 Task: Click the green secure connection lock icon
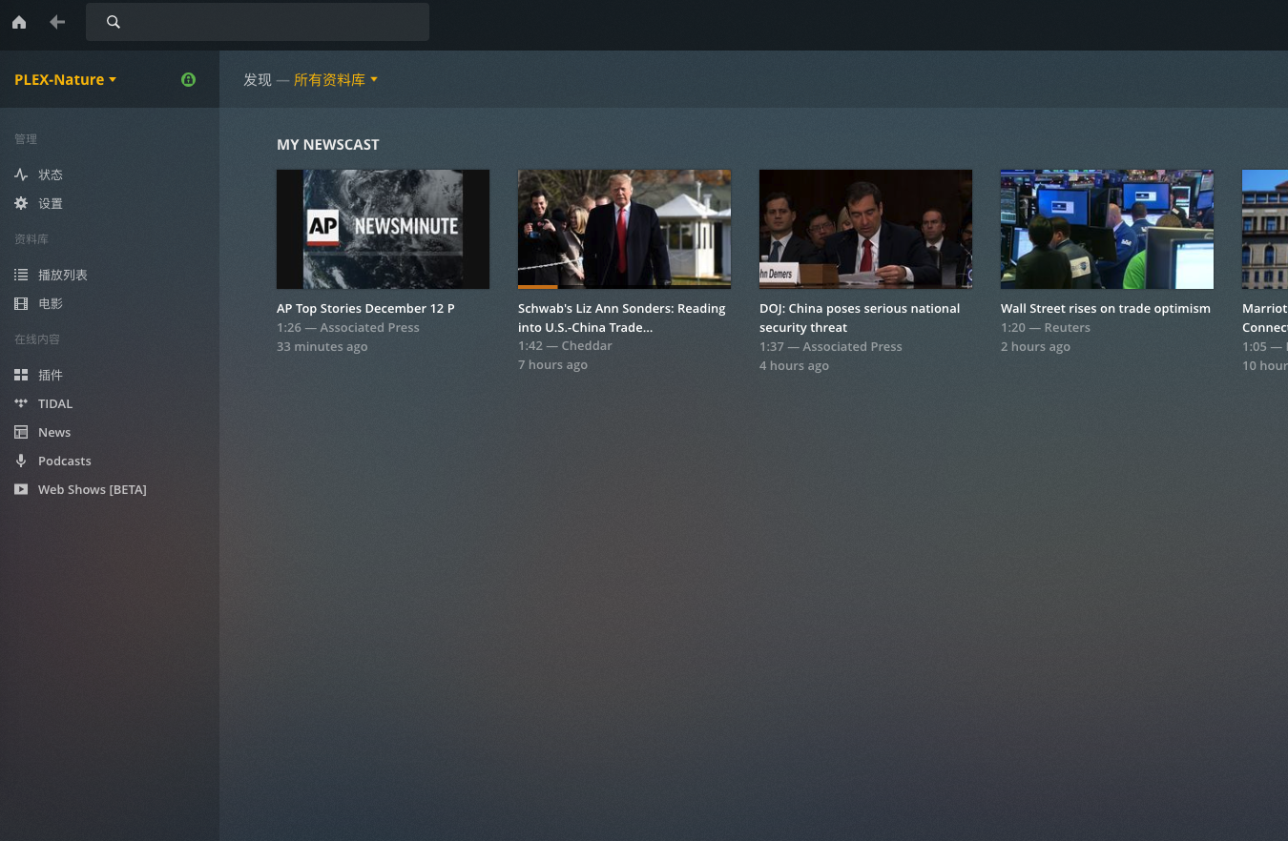(x=188, y=79)
